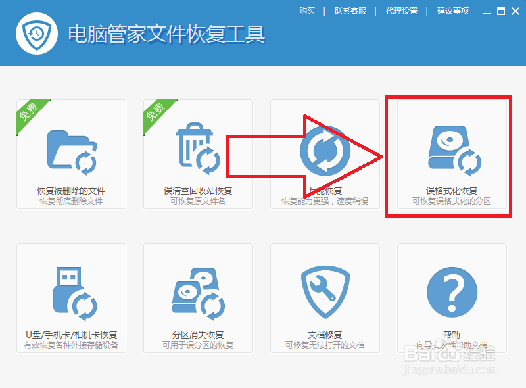Click the circular arrows icon for 万能恢复
Image resolution: width=526 pixels, height=388 pixels.
tap(325, 151)
